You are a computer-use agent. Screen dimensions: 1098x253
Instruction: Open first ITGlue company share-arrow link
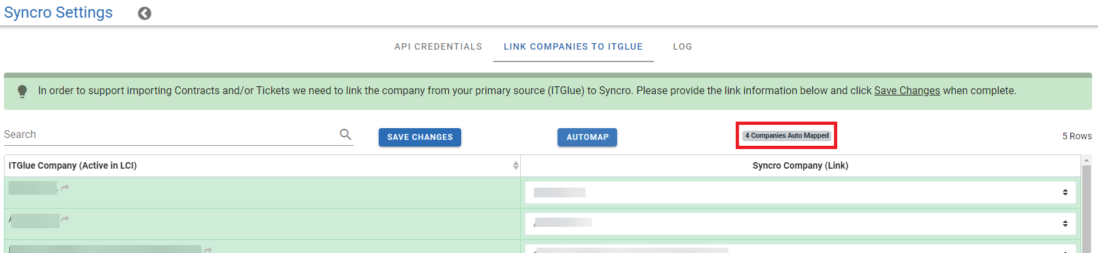(x=66, y=188)
